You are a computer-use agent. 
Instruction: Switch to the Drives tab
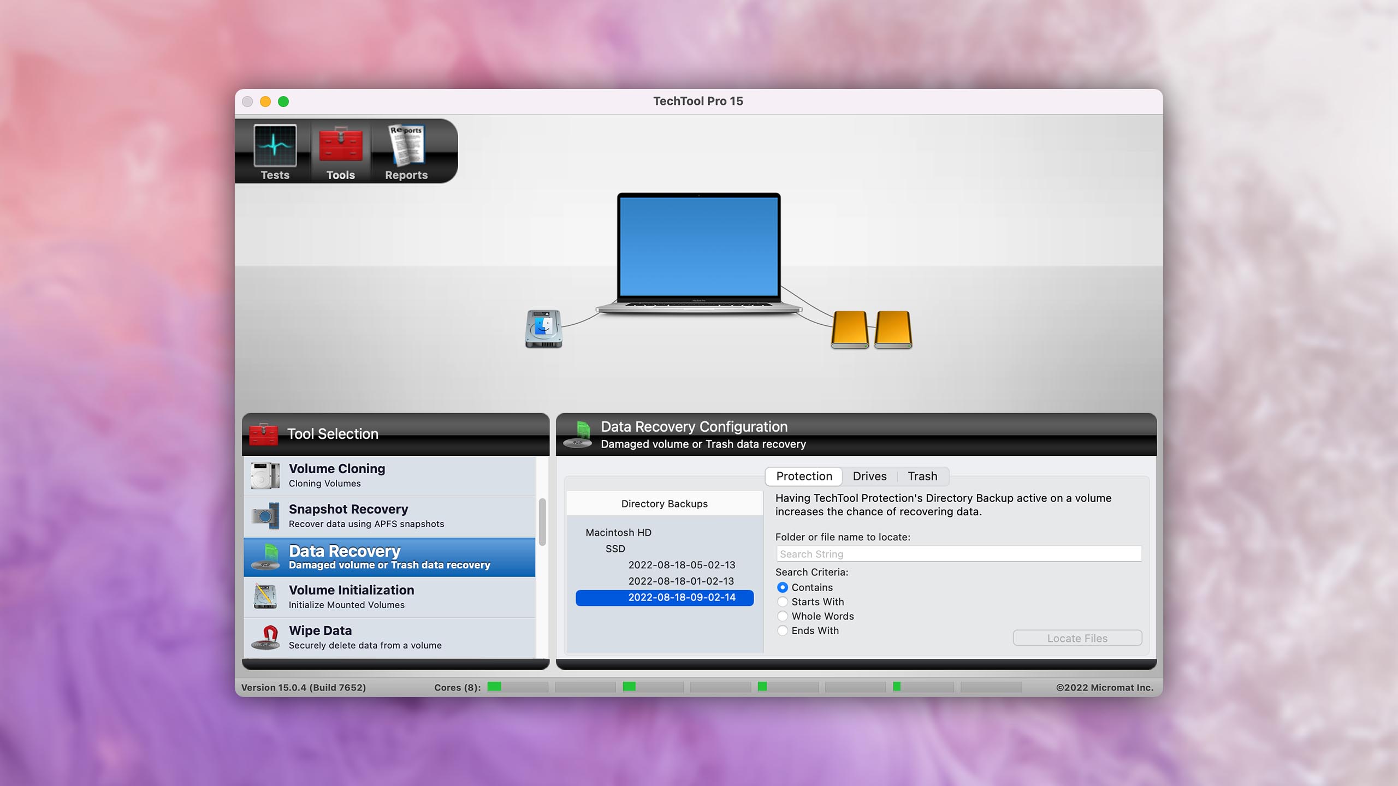click(869, 476)
